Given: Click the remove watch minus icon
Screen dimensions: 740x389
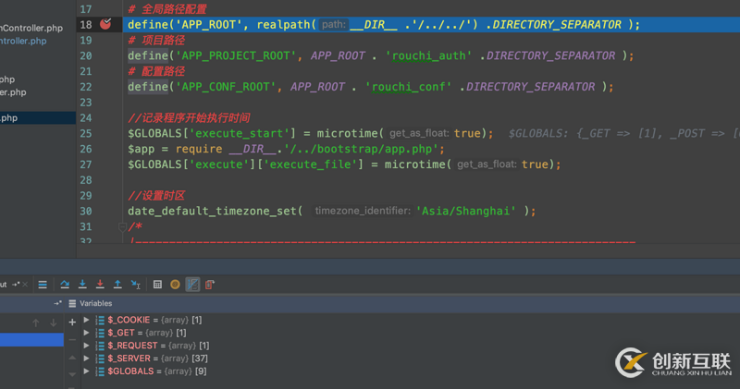Looking at the screenshot, I should (x=72, y=339).
